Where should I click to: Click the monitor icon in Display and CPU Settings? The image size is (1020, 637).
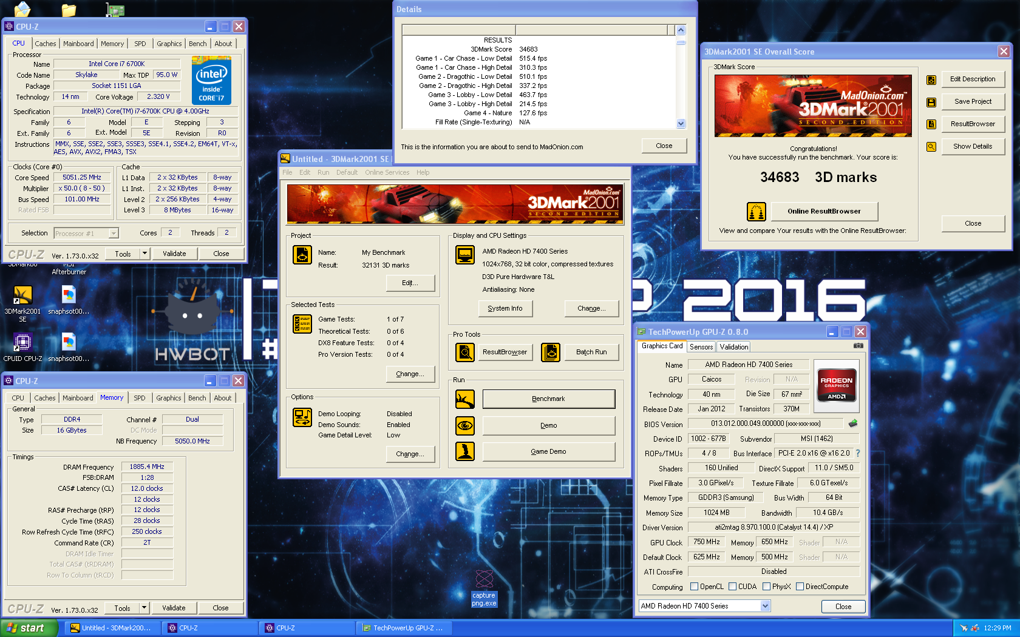465,255
